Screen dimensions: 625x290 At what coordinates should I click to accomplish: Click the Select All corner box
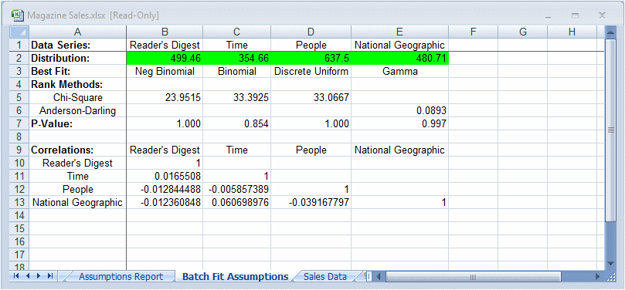(19, 32)
